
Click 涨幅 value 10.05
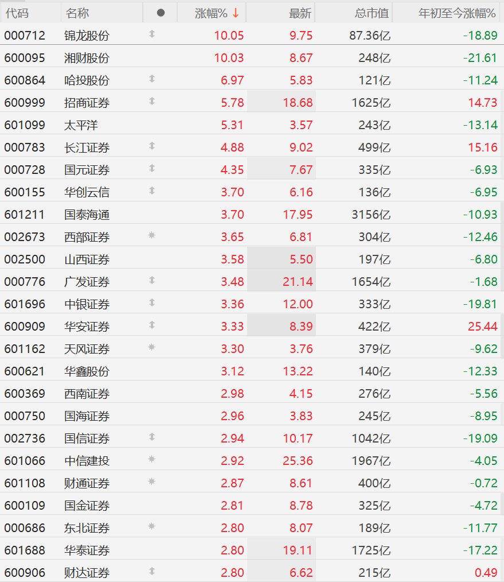pos(229,36)
